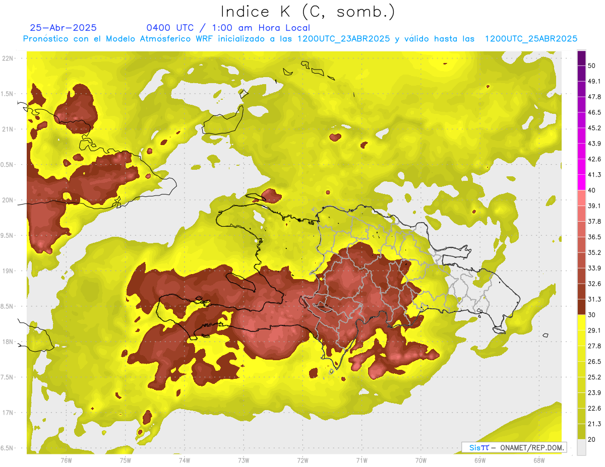Click the longitude label "75W"
This screenshot has height=467, width=605.
[126, 460]
